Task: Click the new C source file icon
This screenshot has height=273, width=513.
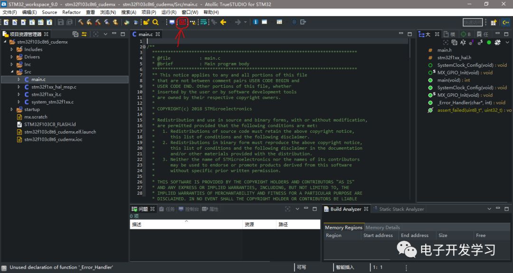Action: coord(6,22)
